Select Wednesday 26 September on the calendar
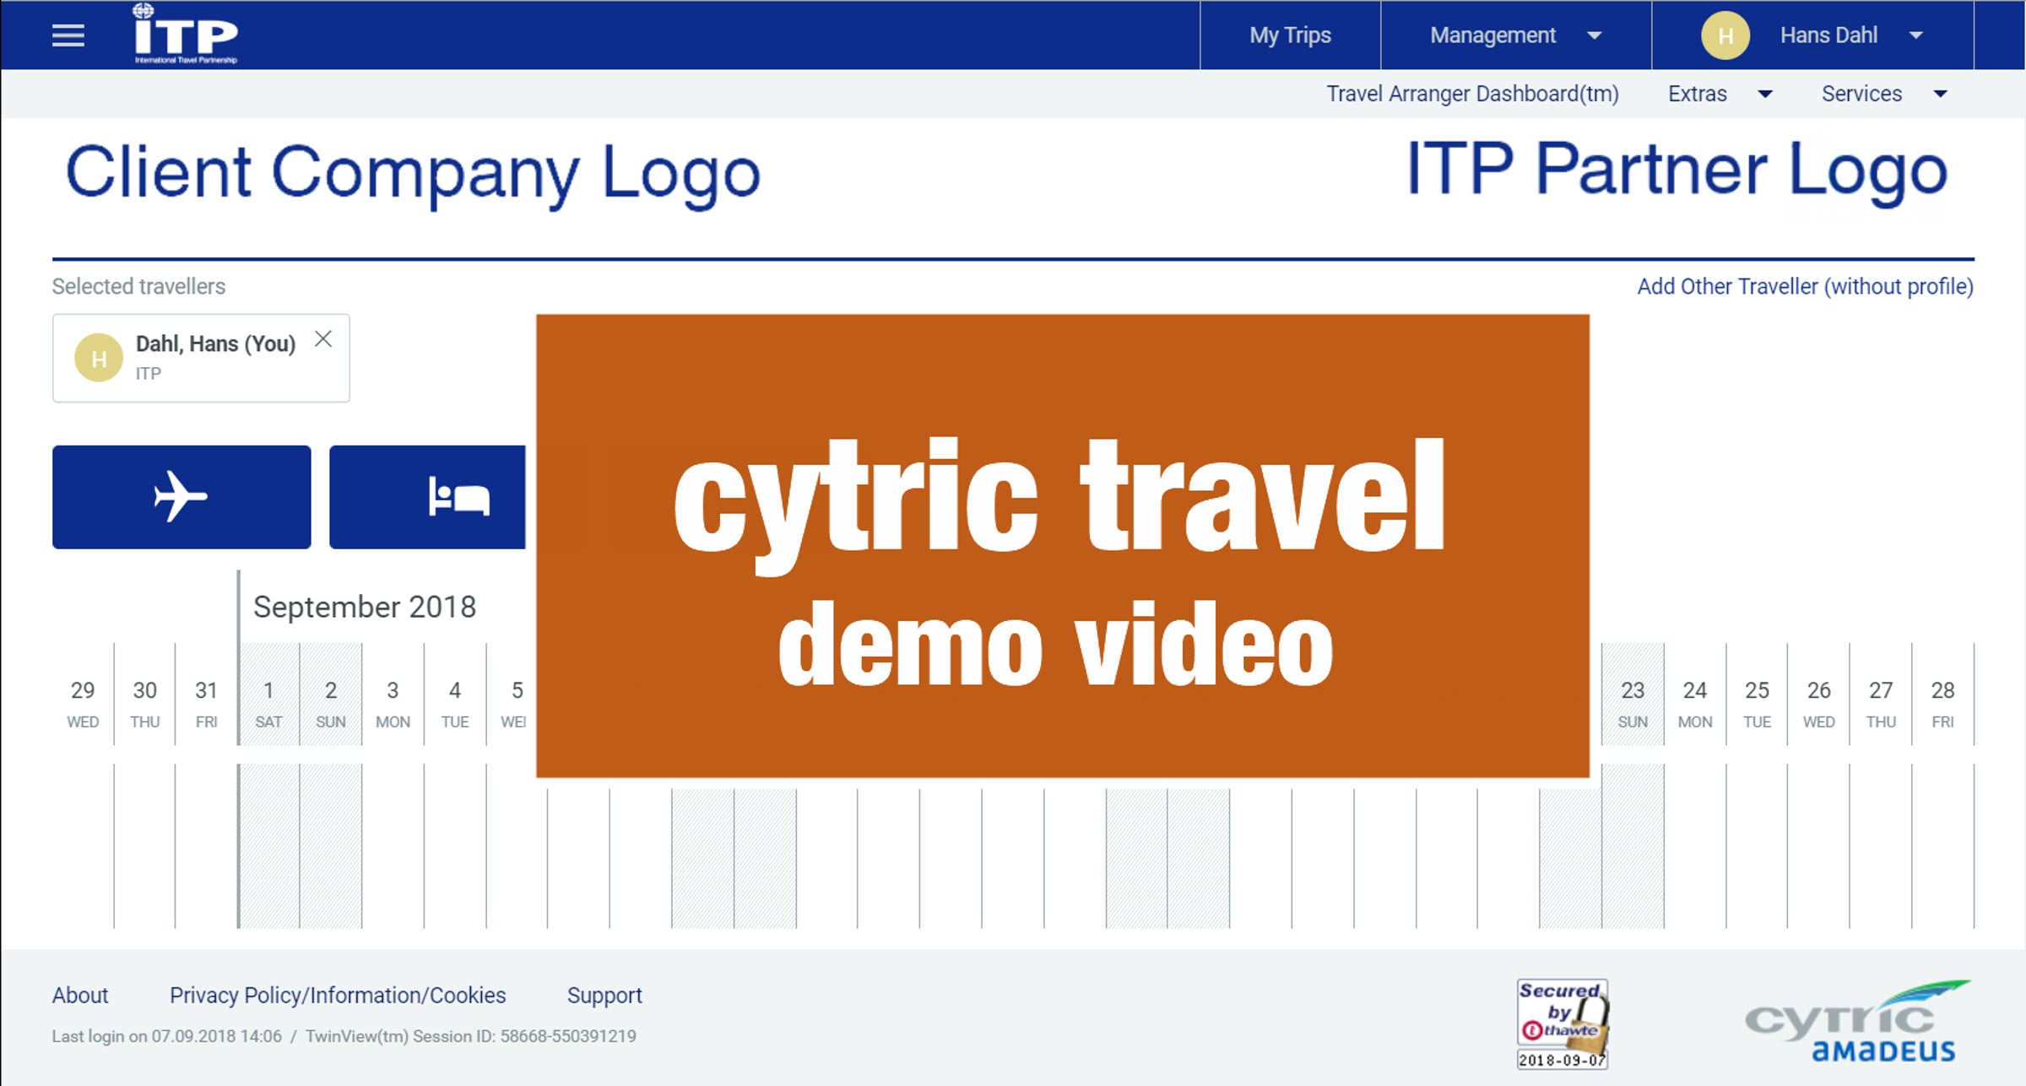The image size is (2026, 1086). (x=1819, y=703)
